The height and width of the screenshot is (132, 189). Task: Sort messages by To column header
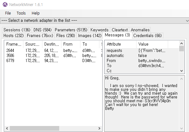(x=90, y=44)
